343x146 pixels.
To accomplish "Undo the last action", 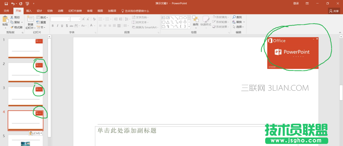I will pos(13,3).
